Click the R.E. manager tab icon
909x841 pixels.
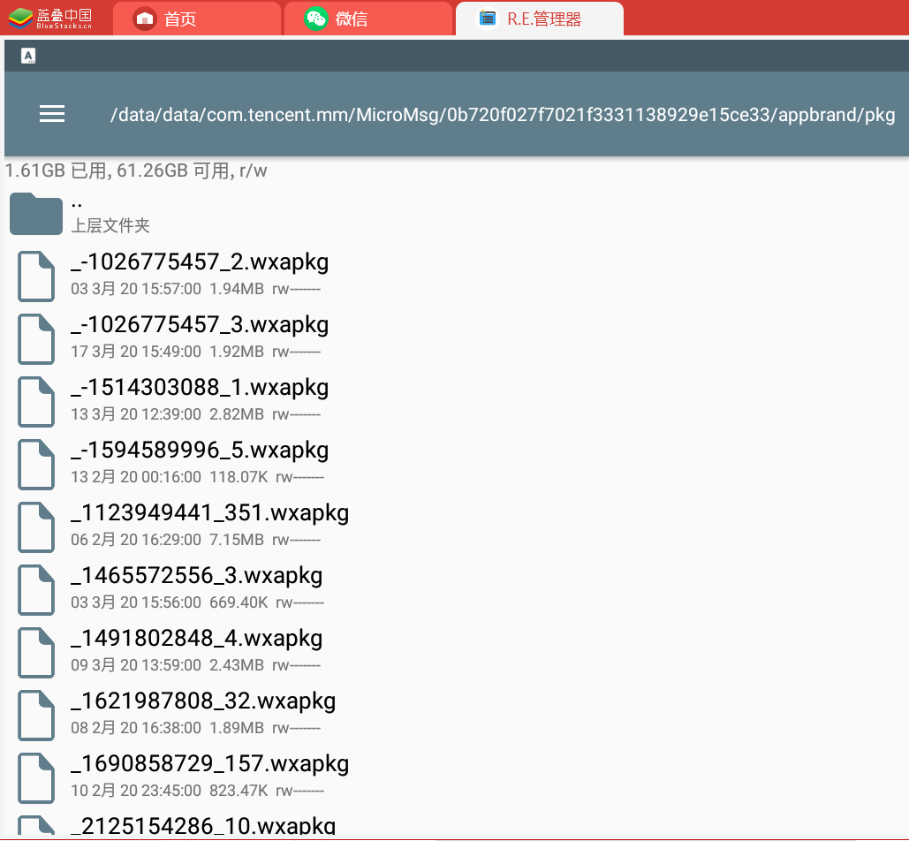[488, 19]
